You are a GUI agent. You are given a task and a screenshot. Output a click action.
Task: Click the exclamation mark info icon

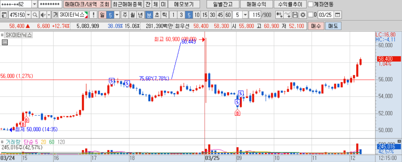tap(94, 15)
